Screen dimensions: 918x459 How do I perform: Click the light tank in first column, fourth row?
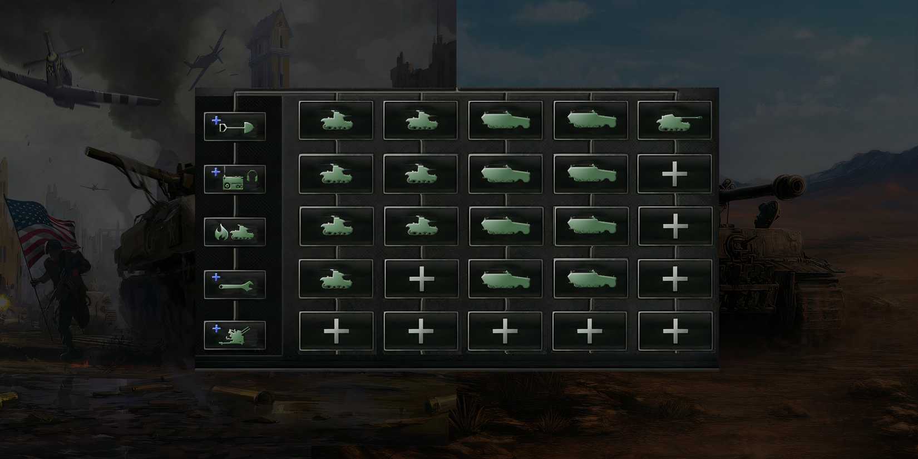pos(336,279)
